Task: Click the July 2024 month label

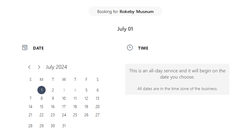Action: pyautogui.click(x=56, y=67)
